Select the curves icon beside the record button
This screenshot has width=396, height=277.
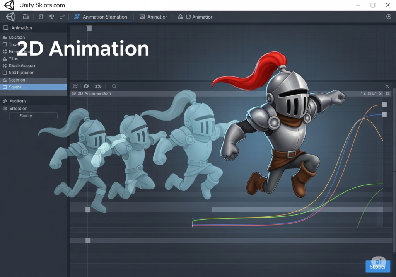click(x=75, y=86)
